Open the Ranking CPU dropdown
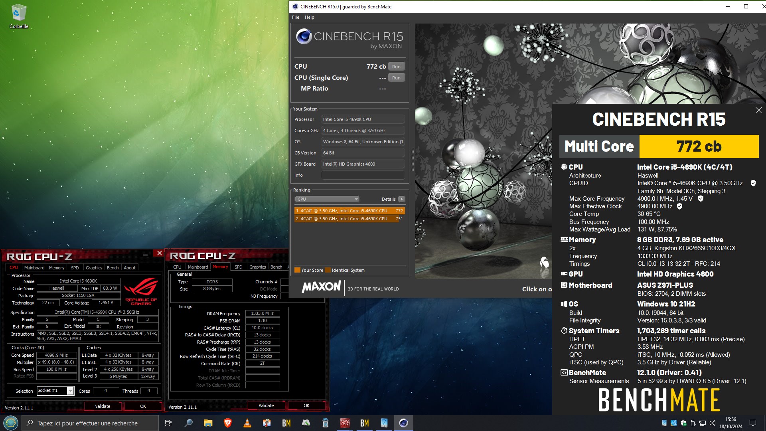 [x=327, y=199]
